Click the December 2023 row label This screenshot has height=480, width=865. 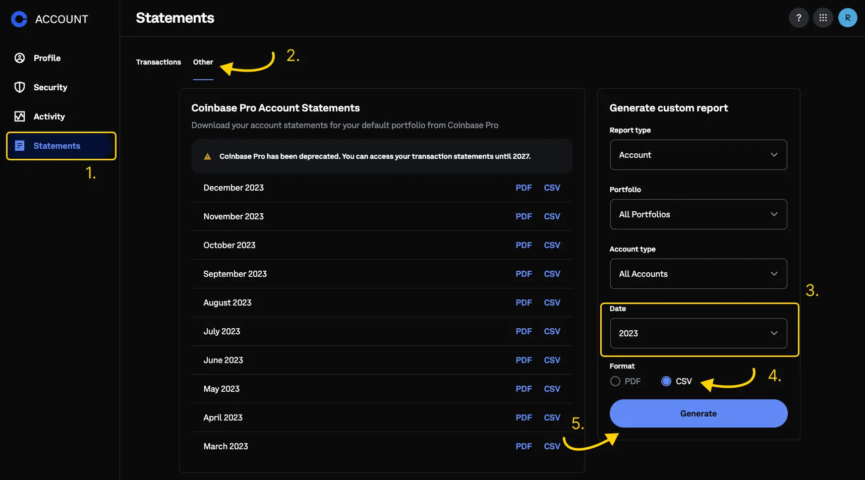[234, 188]
